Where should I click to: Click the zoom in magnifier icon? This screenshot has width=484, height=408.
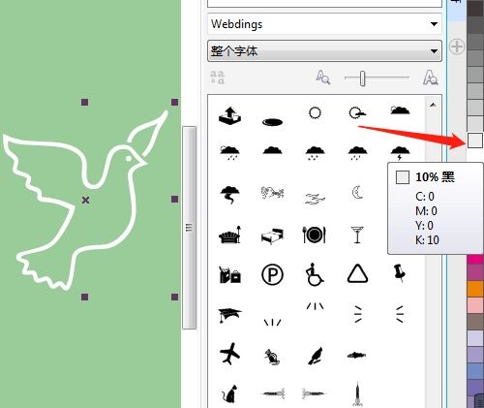[x=431, y=78]
